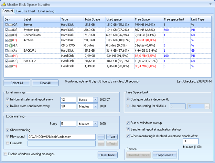Switch to the File Size Chart tab
Viewport: 215px width, 163px height.
point(26,11)
